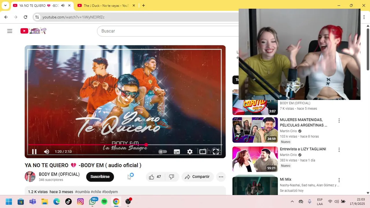Viewport: 370px width, 208px height.
Task: Open ESP LAA language switcher
Action: coord(320,202)
